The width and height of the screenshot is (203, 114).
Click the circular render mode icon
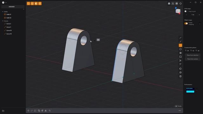point(180,3)
